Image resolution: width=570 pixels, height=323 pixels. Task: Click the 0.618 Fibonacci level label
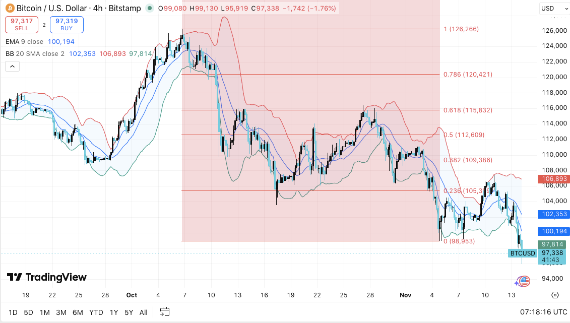pos(468,110)
